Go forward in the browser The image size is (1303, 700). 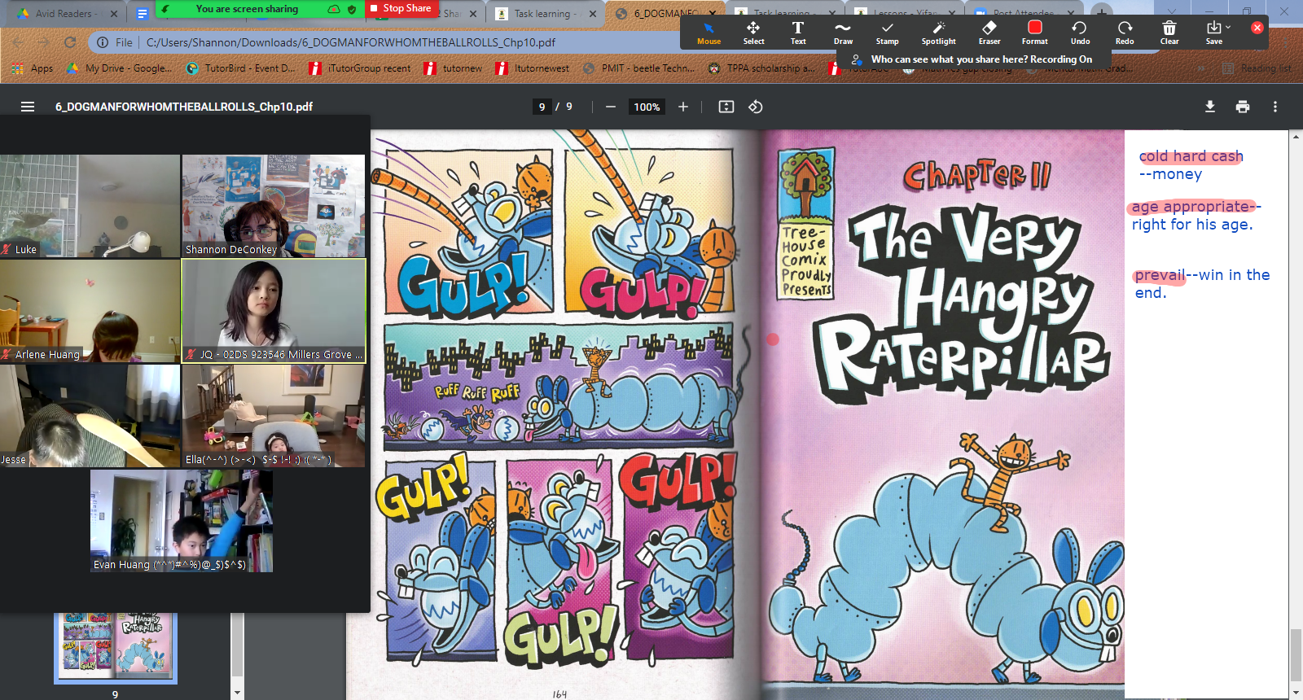coord(44,42)
